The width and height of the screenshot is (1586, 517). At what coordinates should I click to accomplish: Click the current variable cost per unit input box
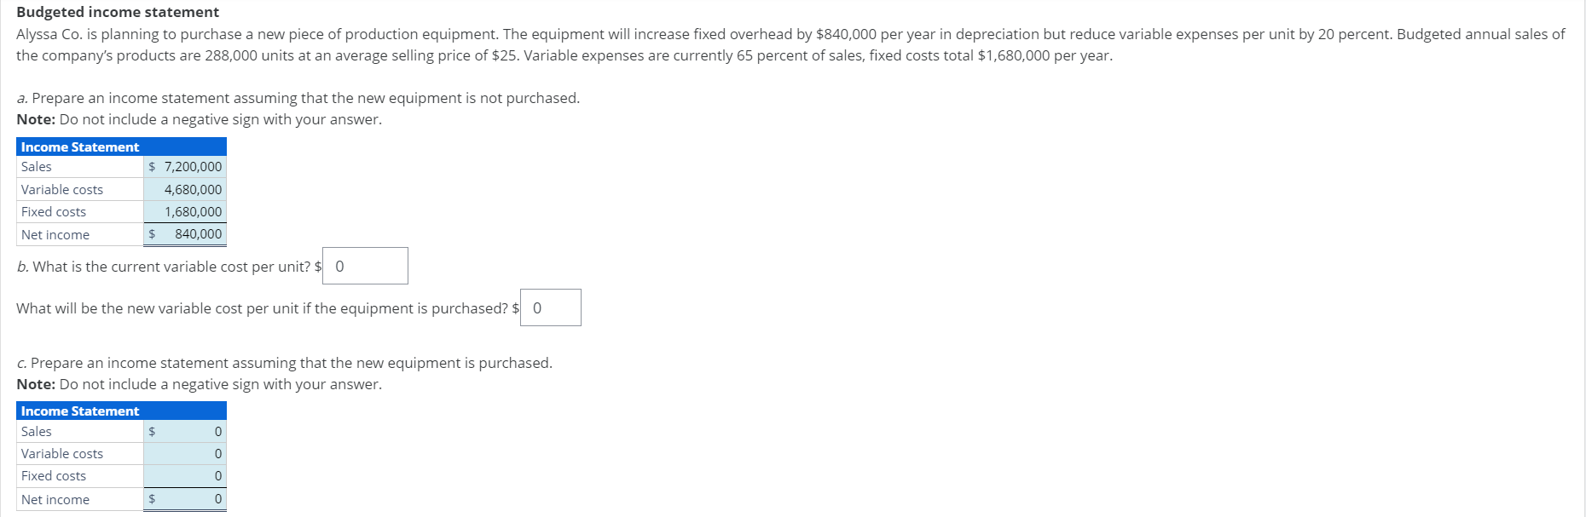tap(364, 266)
